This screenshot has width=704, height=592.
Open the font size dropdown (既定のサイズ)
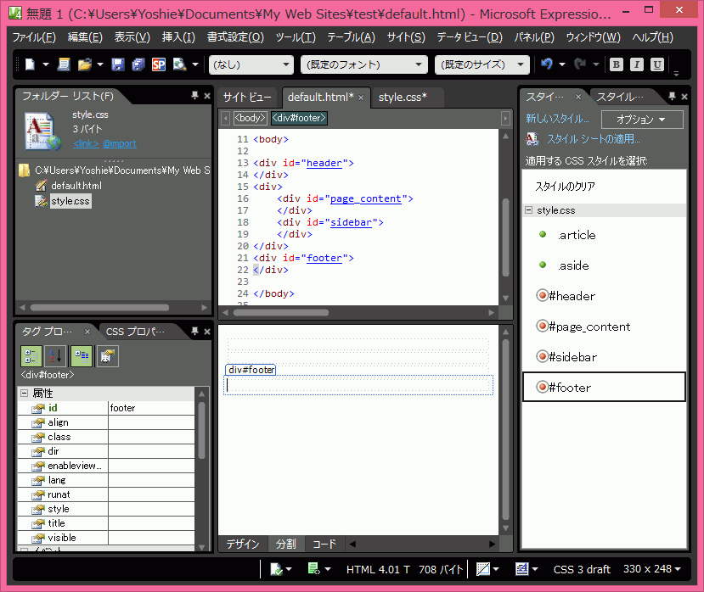point(482,64)
